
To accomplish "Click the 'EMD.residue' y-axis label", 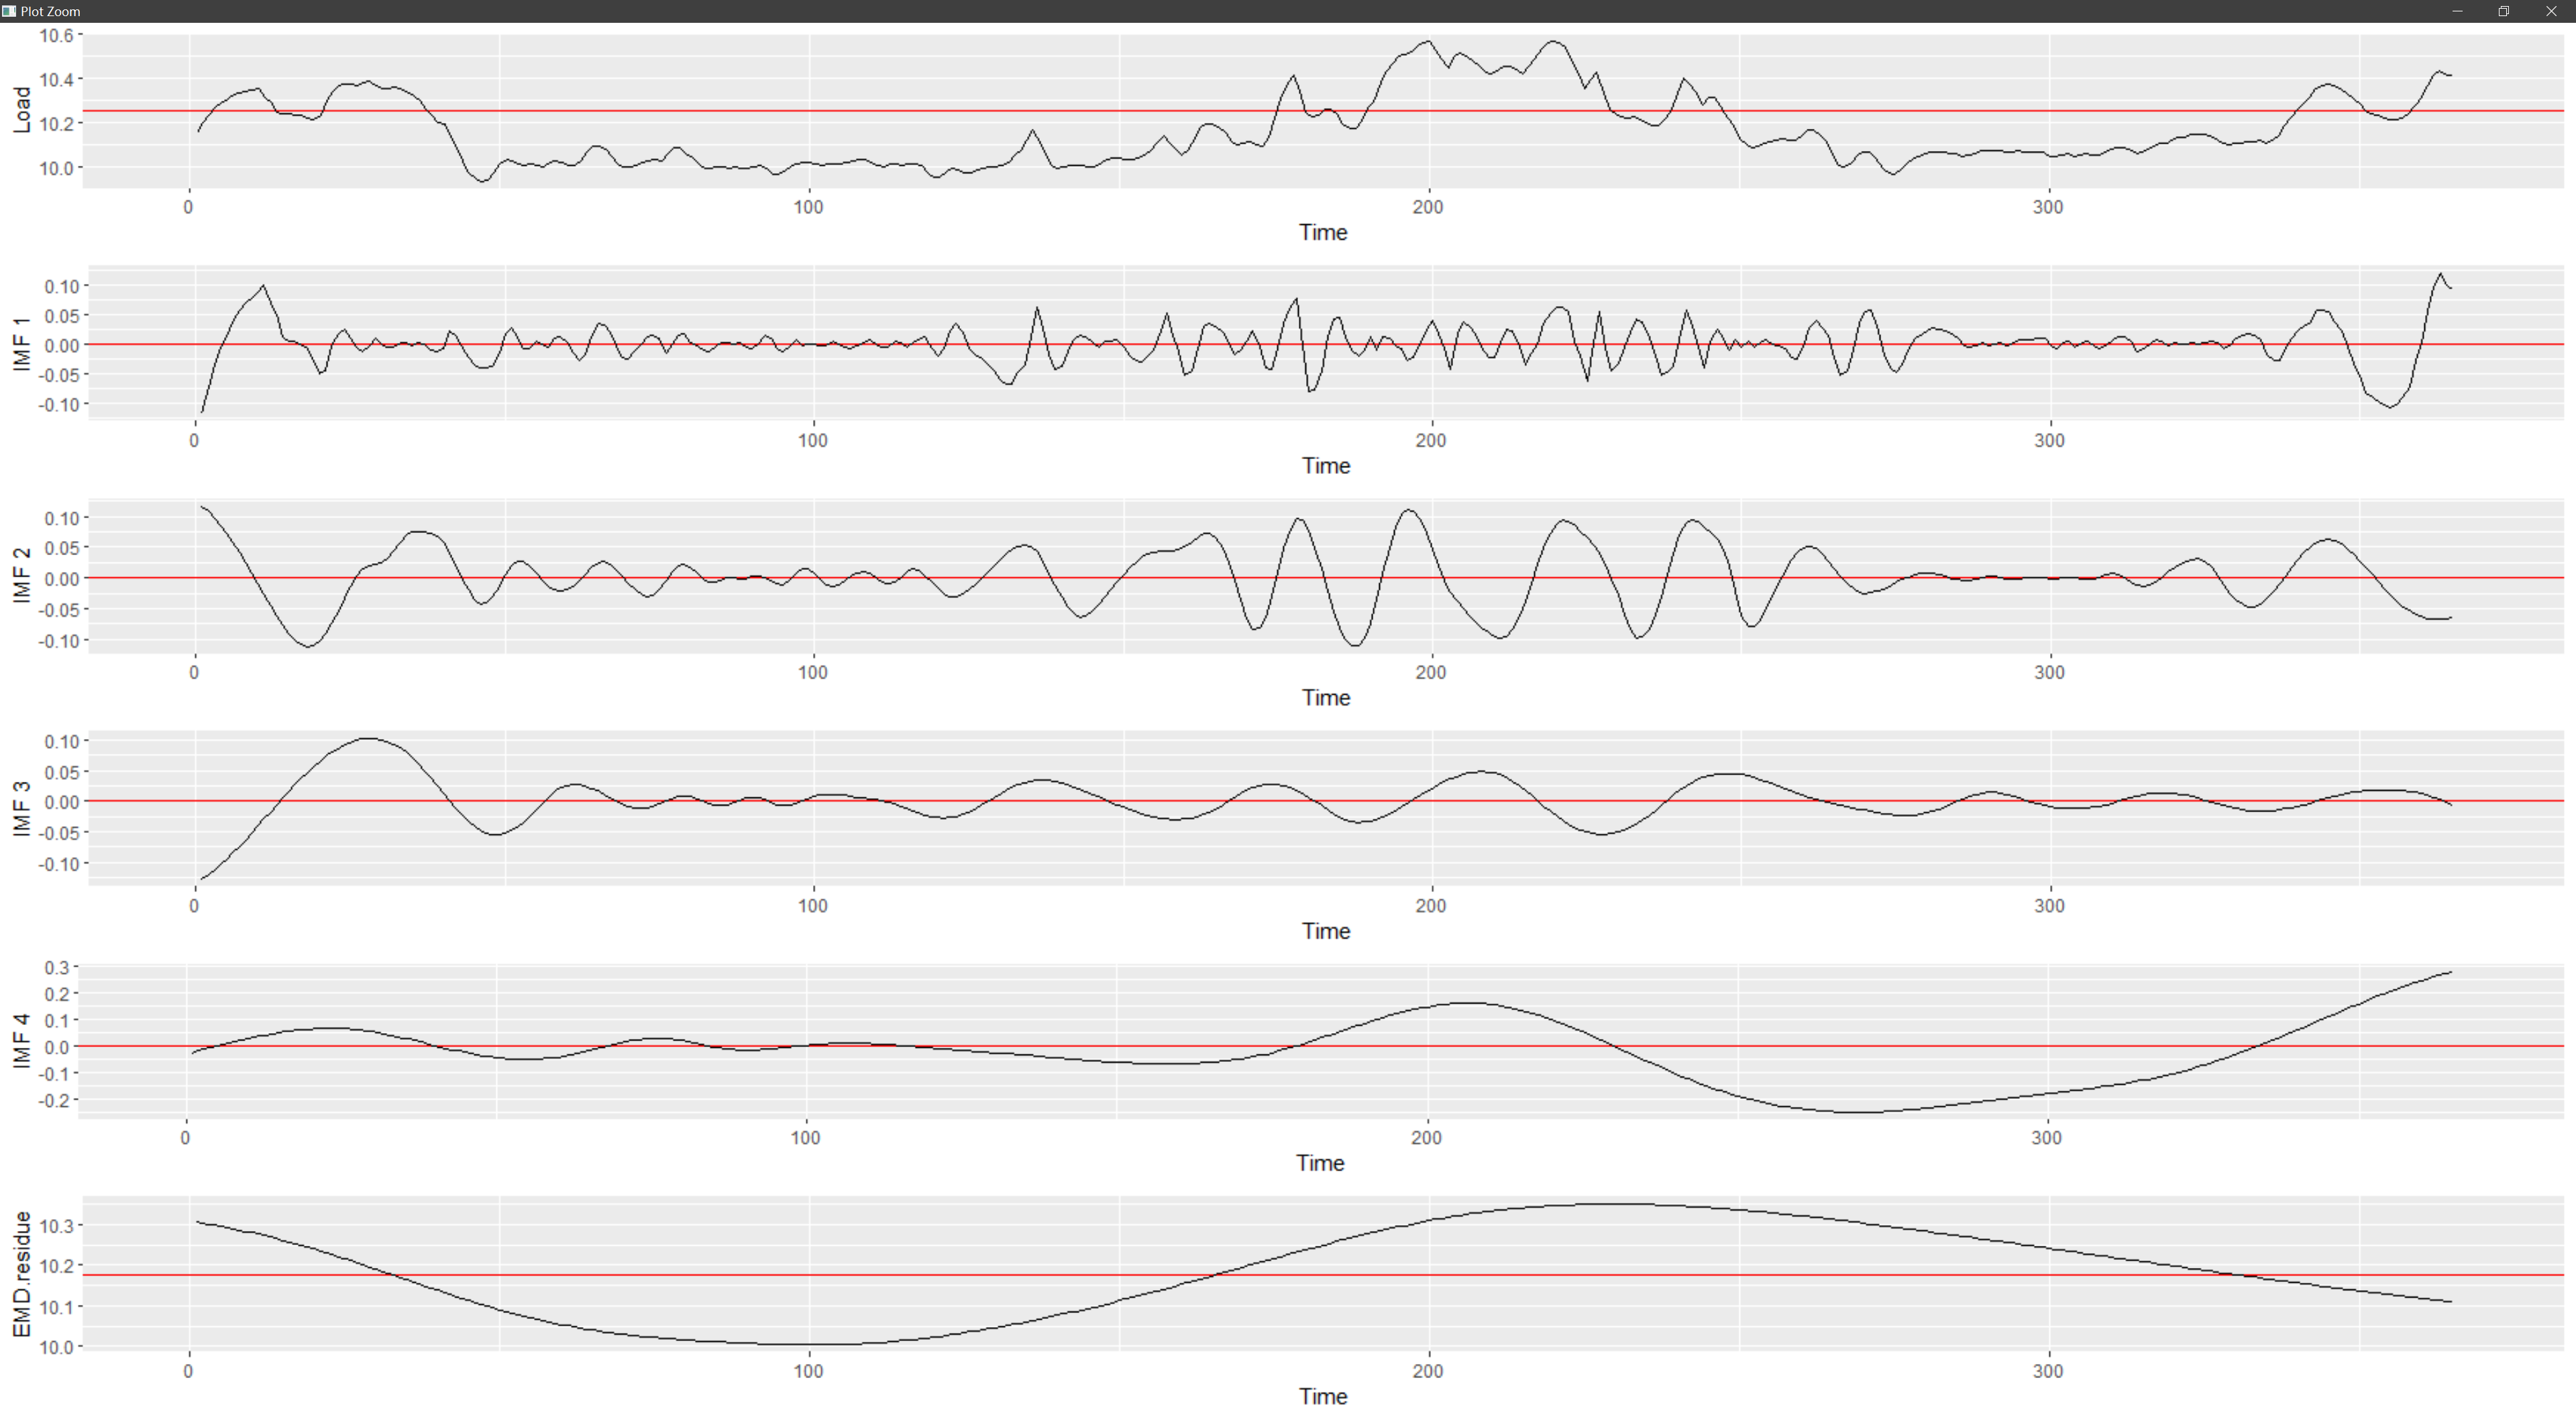I will 21,1273.
